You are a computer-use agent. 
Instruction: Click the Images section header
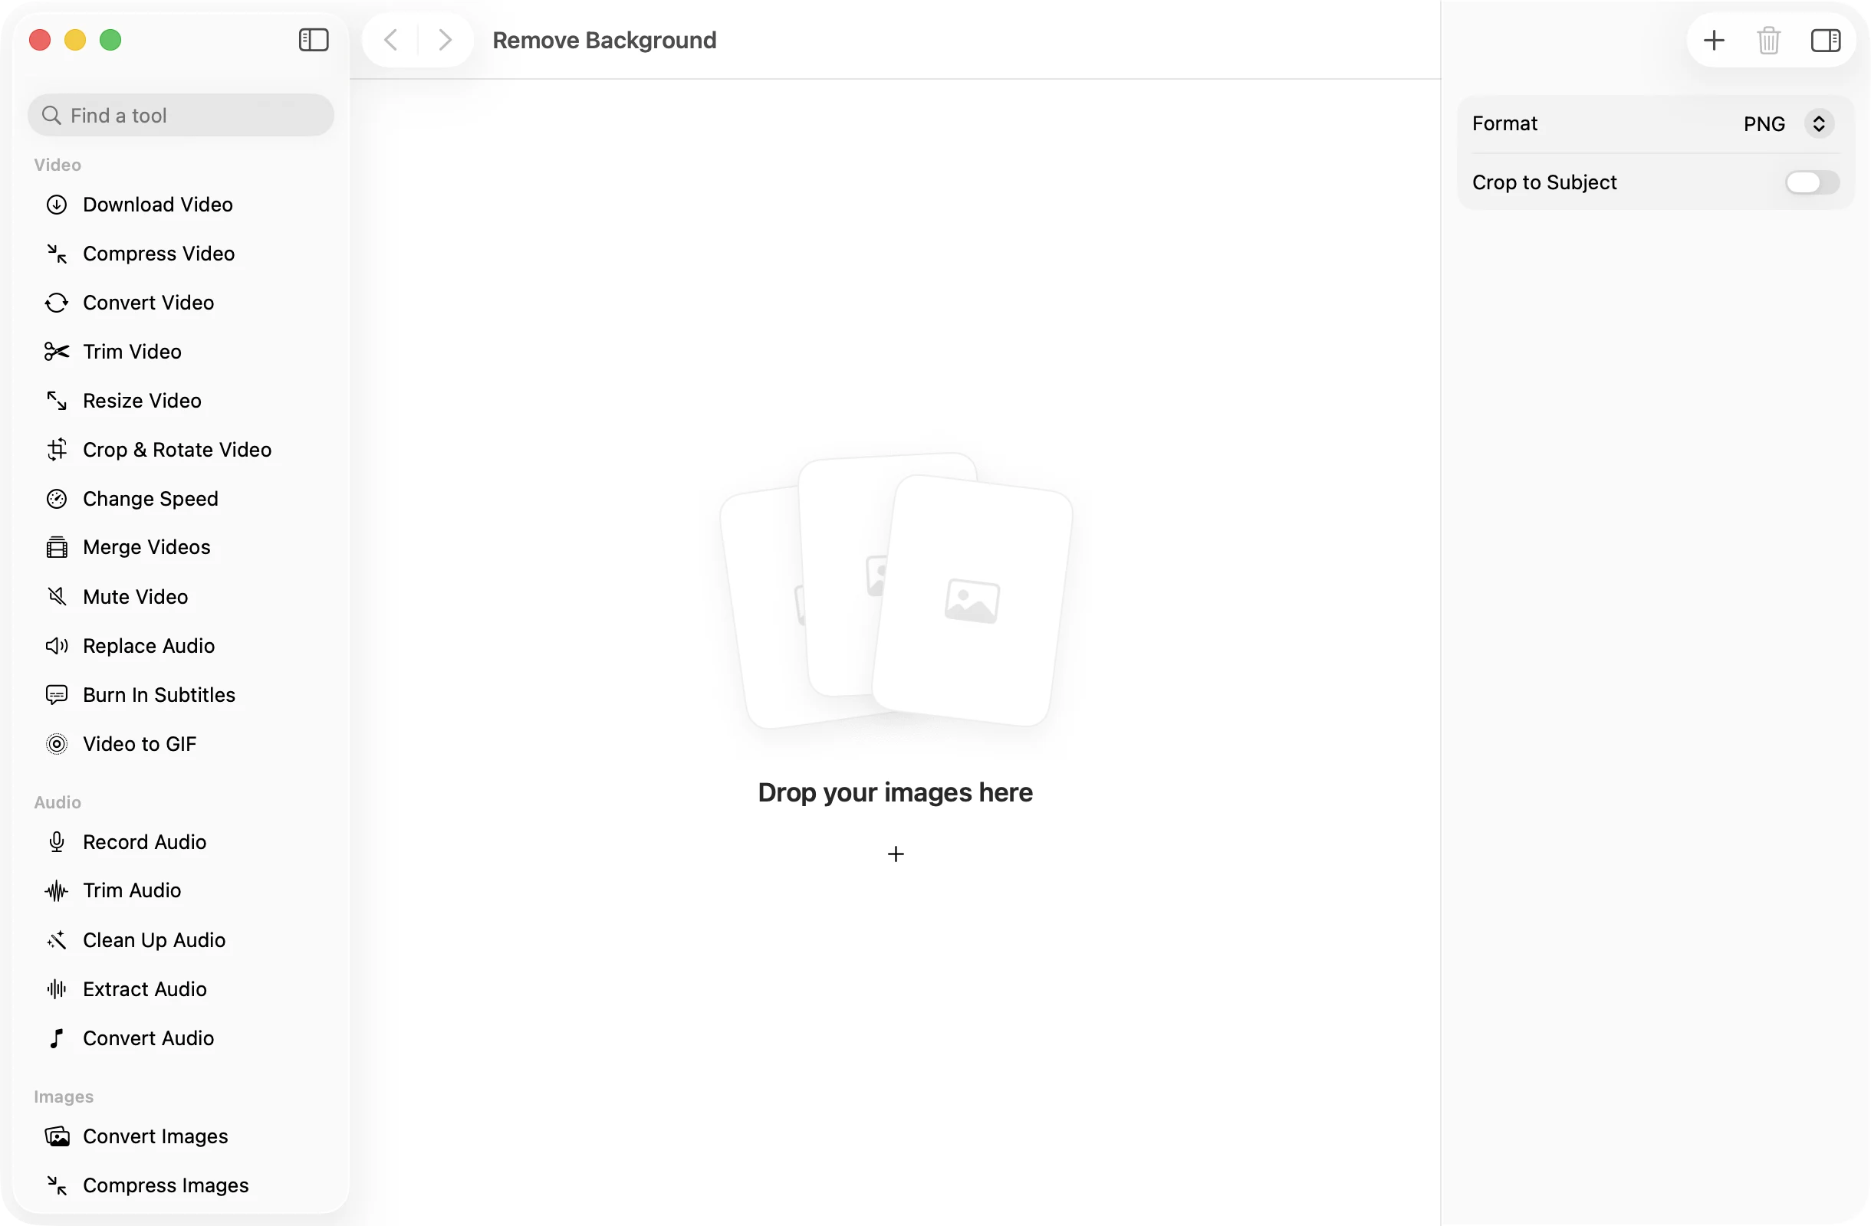(x=64, y=1097)
